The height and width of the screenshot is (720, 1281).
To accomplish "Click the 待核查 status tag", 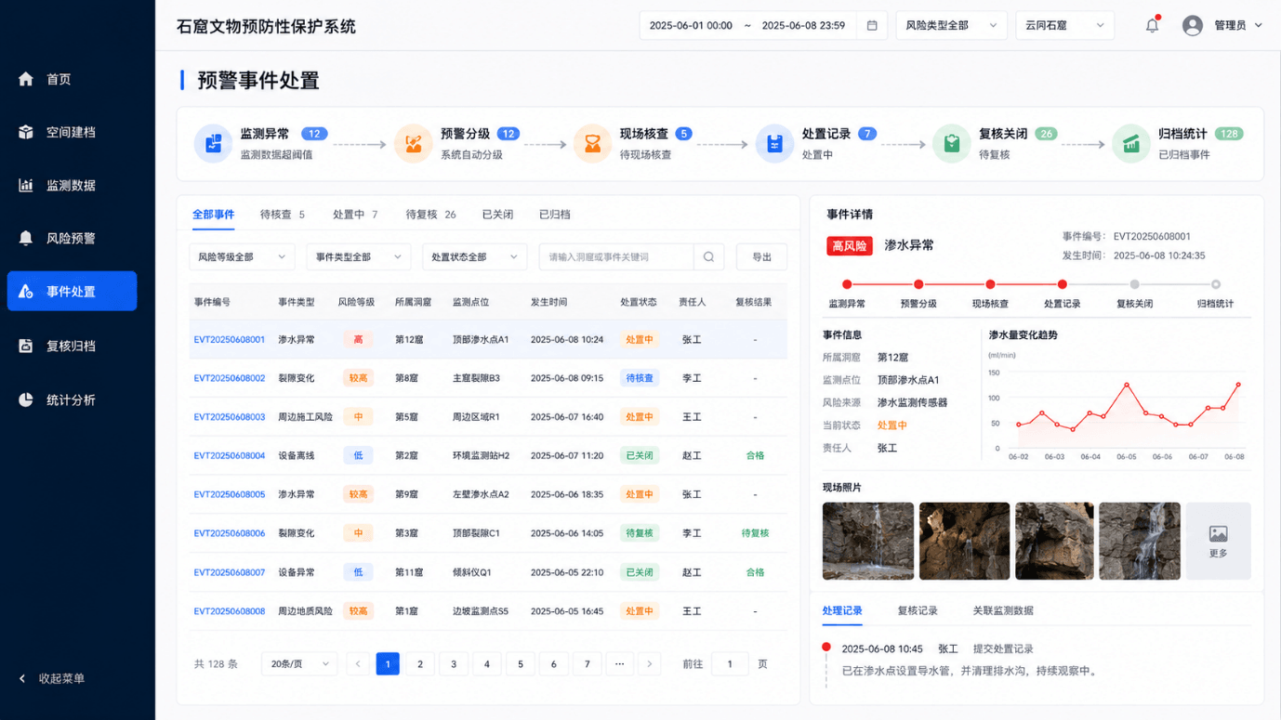I will point(640,378).
